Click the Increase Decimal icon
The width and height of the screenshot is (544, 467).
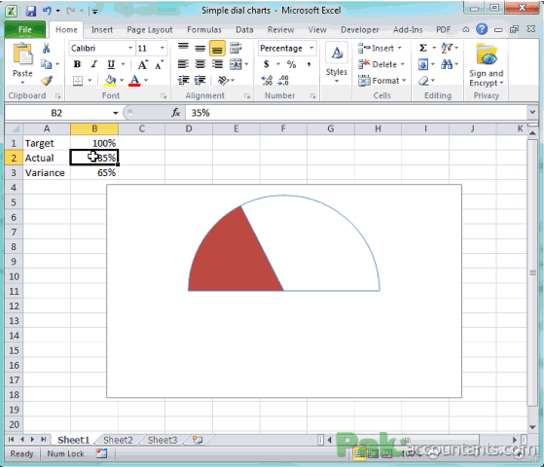point(267,81)
